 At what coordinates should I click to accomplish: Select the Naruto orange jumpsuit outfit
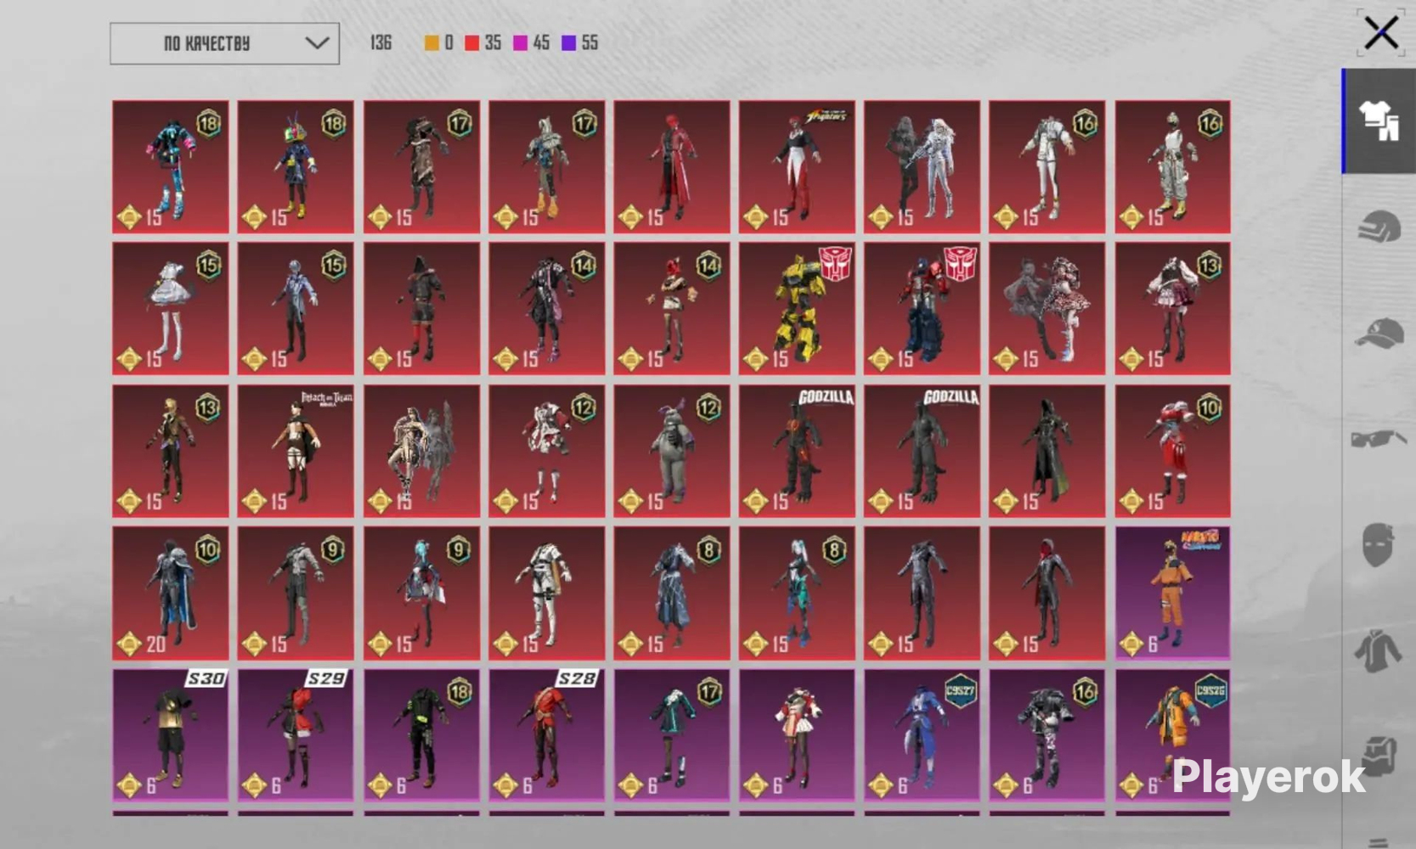[x=1172, y=593]
